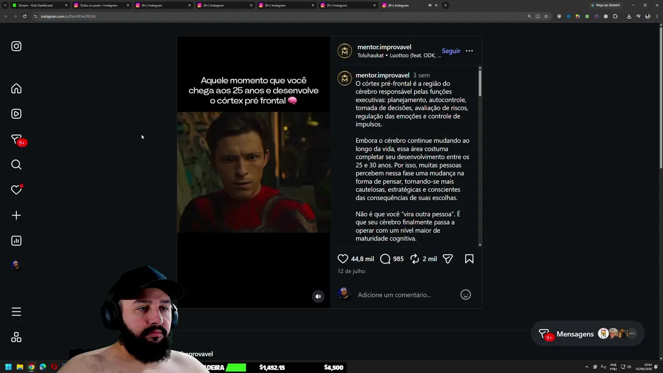Open the post options three-dot menu

469,51
